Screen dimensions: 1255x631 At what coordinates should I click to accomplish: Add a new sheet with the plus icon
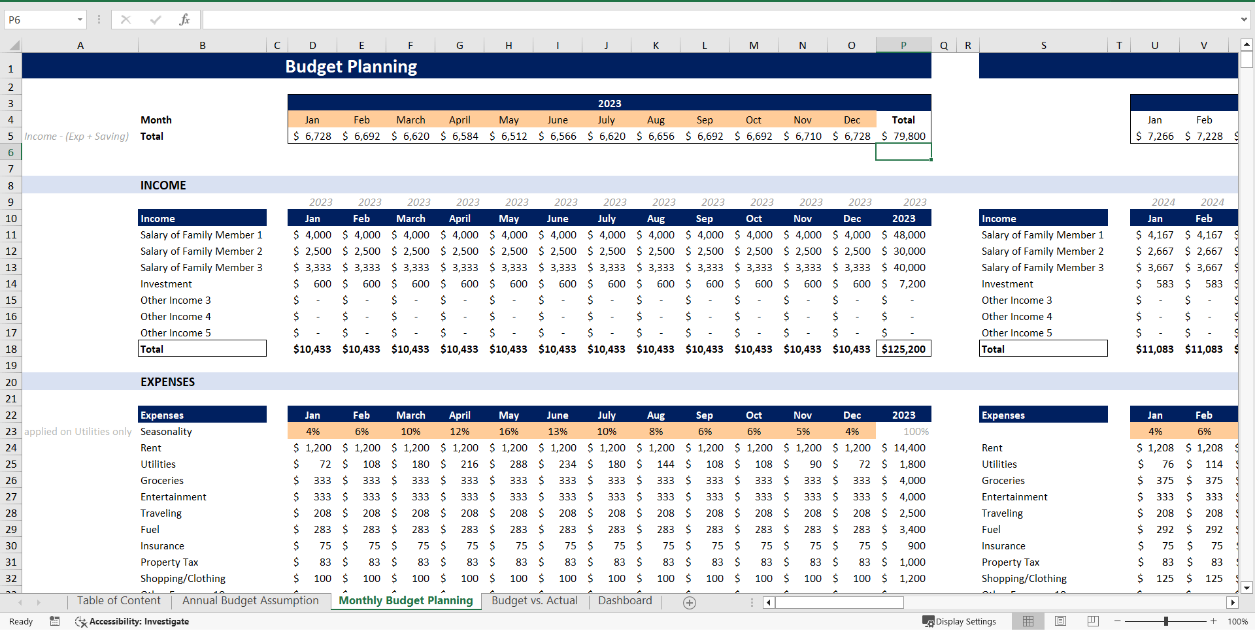[689, 602]
